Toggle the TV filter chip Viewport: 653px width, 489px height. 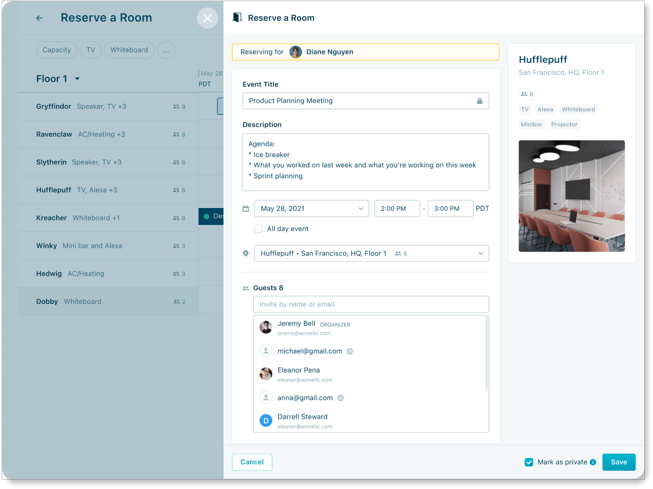[90, 50]
